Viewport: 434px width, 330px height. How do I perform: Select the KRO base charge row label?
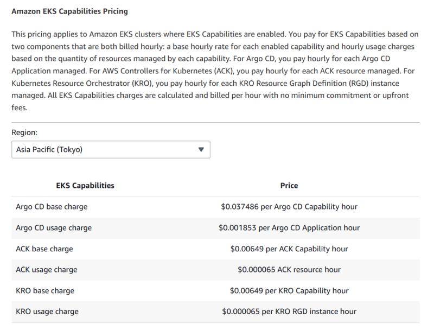click(45, 290)
